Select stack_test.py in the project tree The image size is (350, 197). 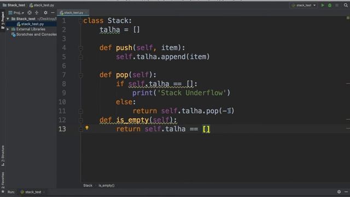point(32,24)
